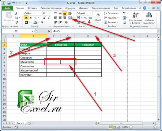
Task: Click the Cut scissors icon
Action: pos(16,13)
